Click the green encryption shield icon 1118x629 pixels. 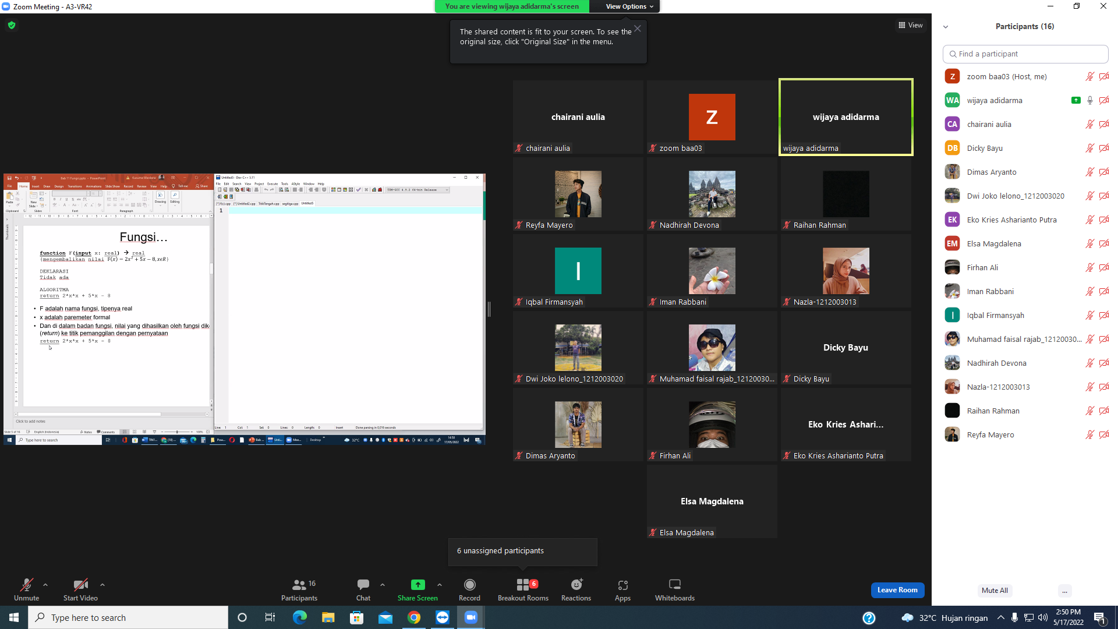12,25
